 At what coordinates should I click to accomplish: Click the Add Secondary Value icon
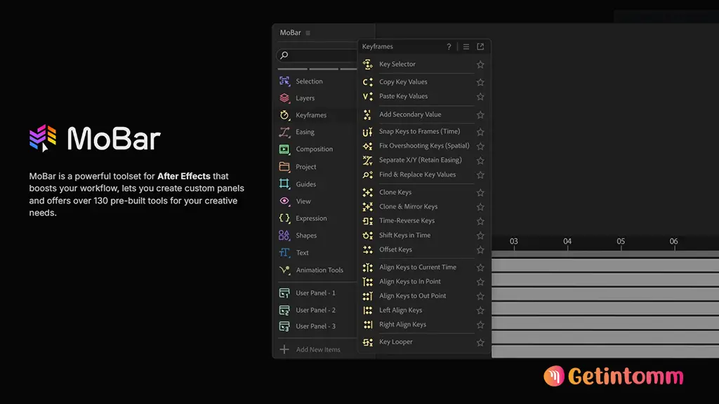click(368, 114)
